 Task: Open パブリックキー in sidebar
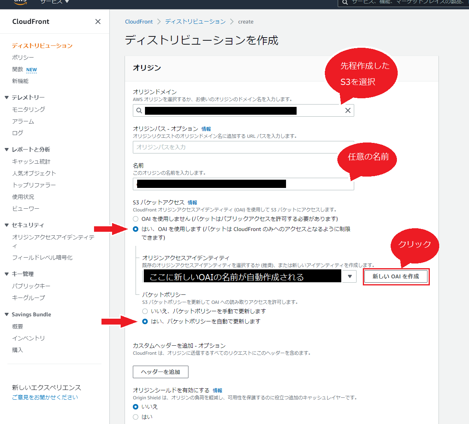click(31, 286)
